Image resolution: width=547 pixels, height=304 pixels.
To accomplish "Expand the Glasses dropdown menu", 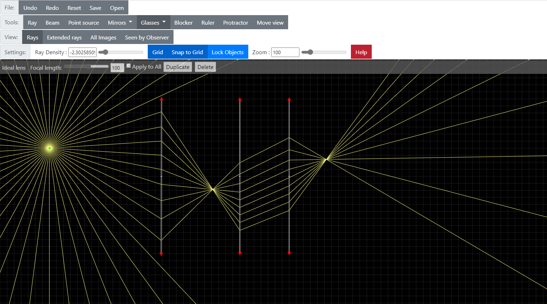I will (x=153, y=23).
